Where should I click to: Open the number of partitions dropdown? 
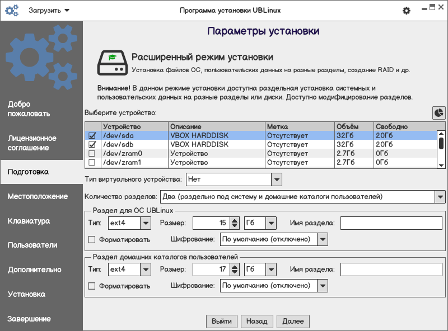(440, 197)
